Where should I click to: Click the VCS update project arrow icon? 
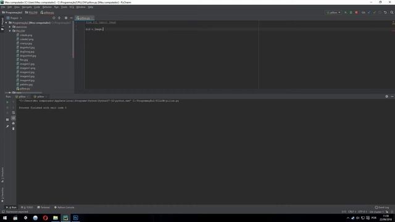coord(369,12)
